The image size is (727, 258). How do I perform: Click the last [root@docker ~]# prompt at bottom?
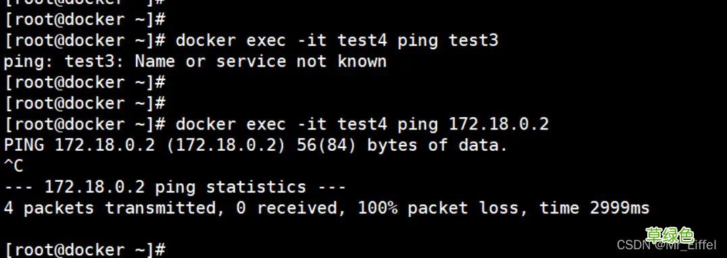tap(85, 250)
